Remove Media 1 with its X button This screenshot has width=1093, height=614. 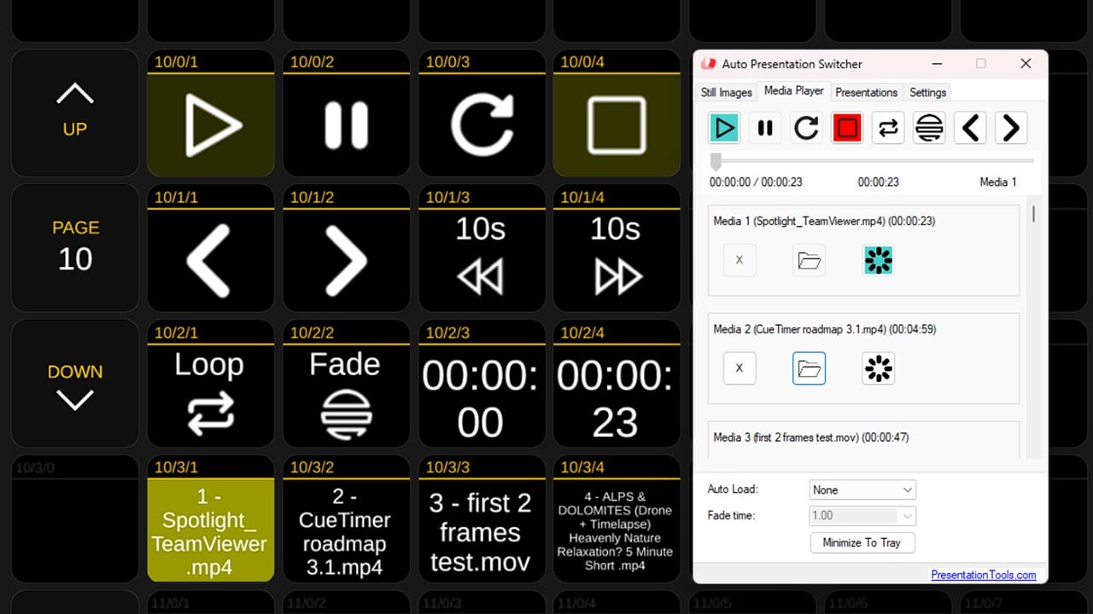click(x=739, y=260)
